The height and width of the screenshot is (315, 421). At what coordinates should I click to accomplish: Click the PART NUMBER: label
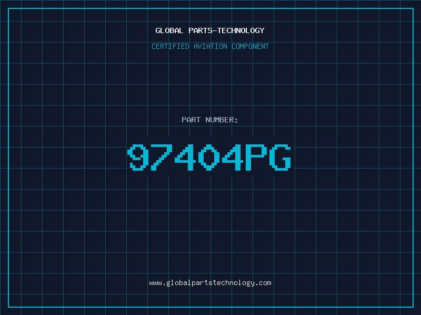[210, 120]
